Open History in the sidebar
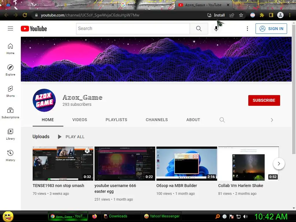 (10, 156)
